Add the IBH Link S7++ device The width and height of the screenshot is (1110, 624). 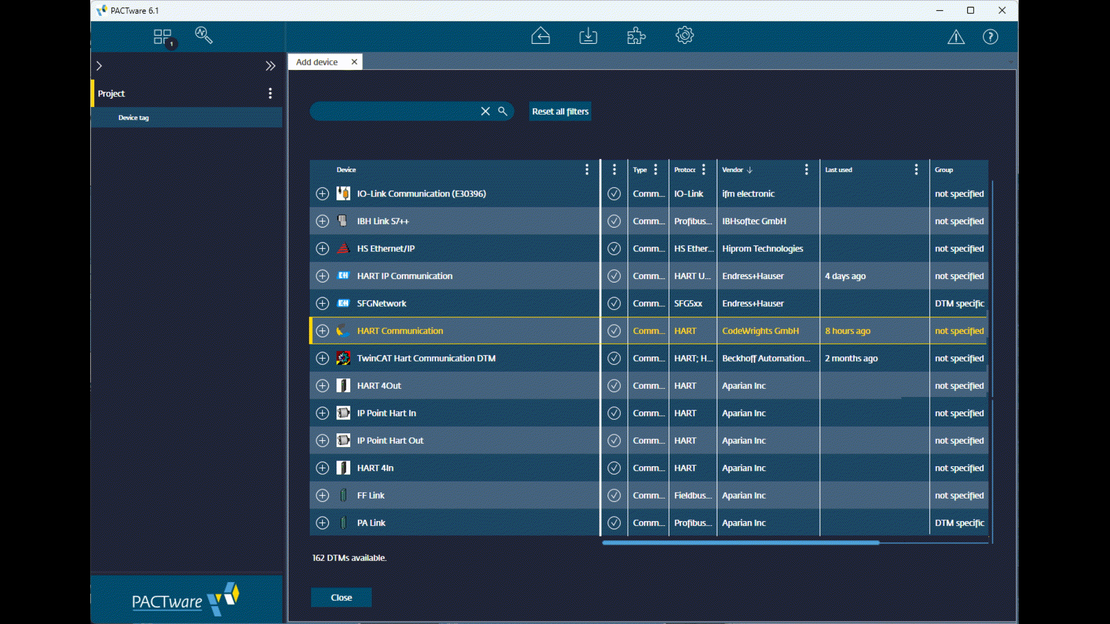(323, 221)
